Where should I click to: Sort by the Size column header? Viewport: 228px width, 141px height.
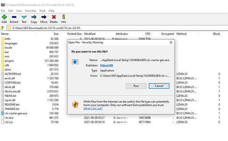(56, 34)
